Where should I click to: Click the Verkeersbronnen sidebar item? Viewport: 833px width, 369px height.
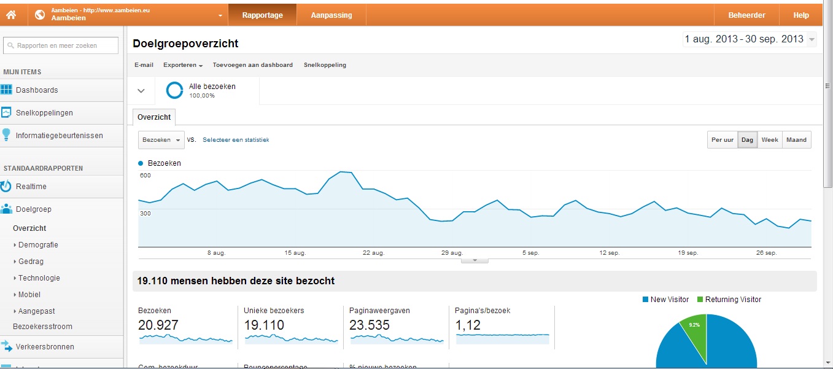[x=61, y=346]
